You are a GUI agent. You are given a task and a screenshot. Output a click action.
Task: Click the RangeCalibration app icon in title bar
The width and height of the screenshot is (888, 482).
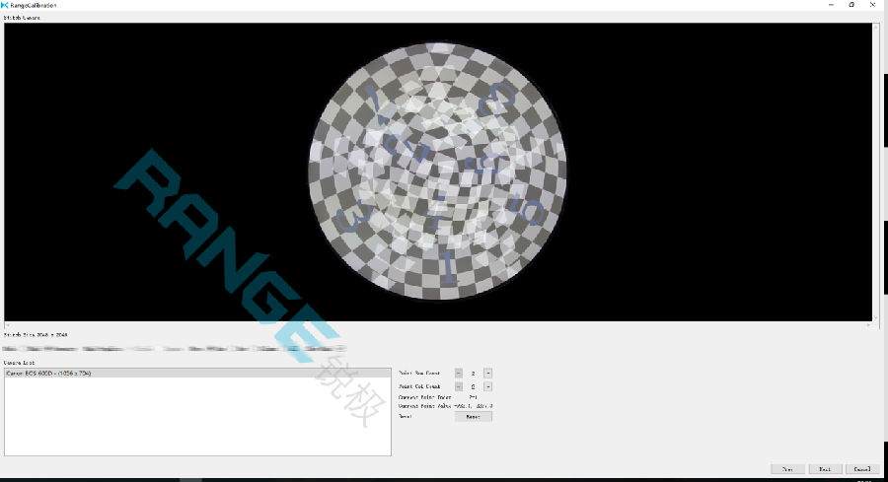click(5, 5)
